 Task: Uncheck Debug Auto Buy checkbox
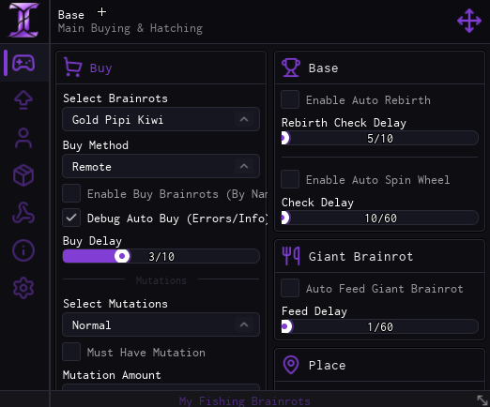point(71,218)
